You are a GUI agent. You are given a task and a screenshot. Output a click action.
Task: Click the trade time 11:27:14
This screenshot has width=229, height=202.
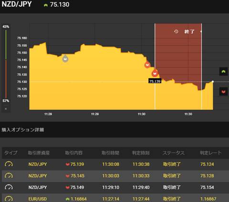click(x=111, y=199)
